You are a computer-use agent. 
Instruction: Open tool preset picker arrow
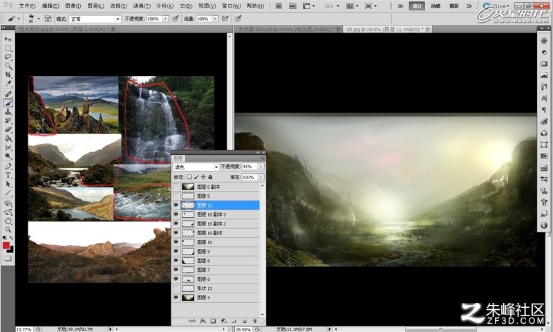pos(19,19)
